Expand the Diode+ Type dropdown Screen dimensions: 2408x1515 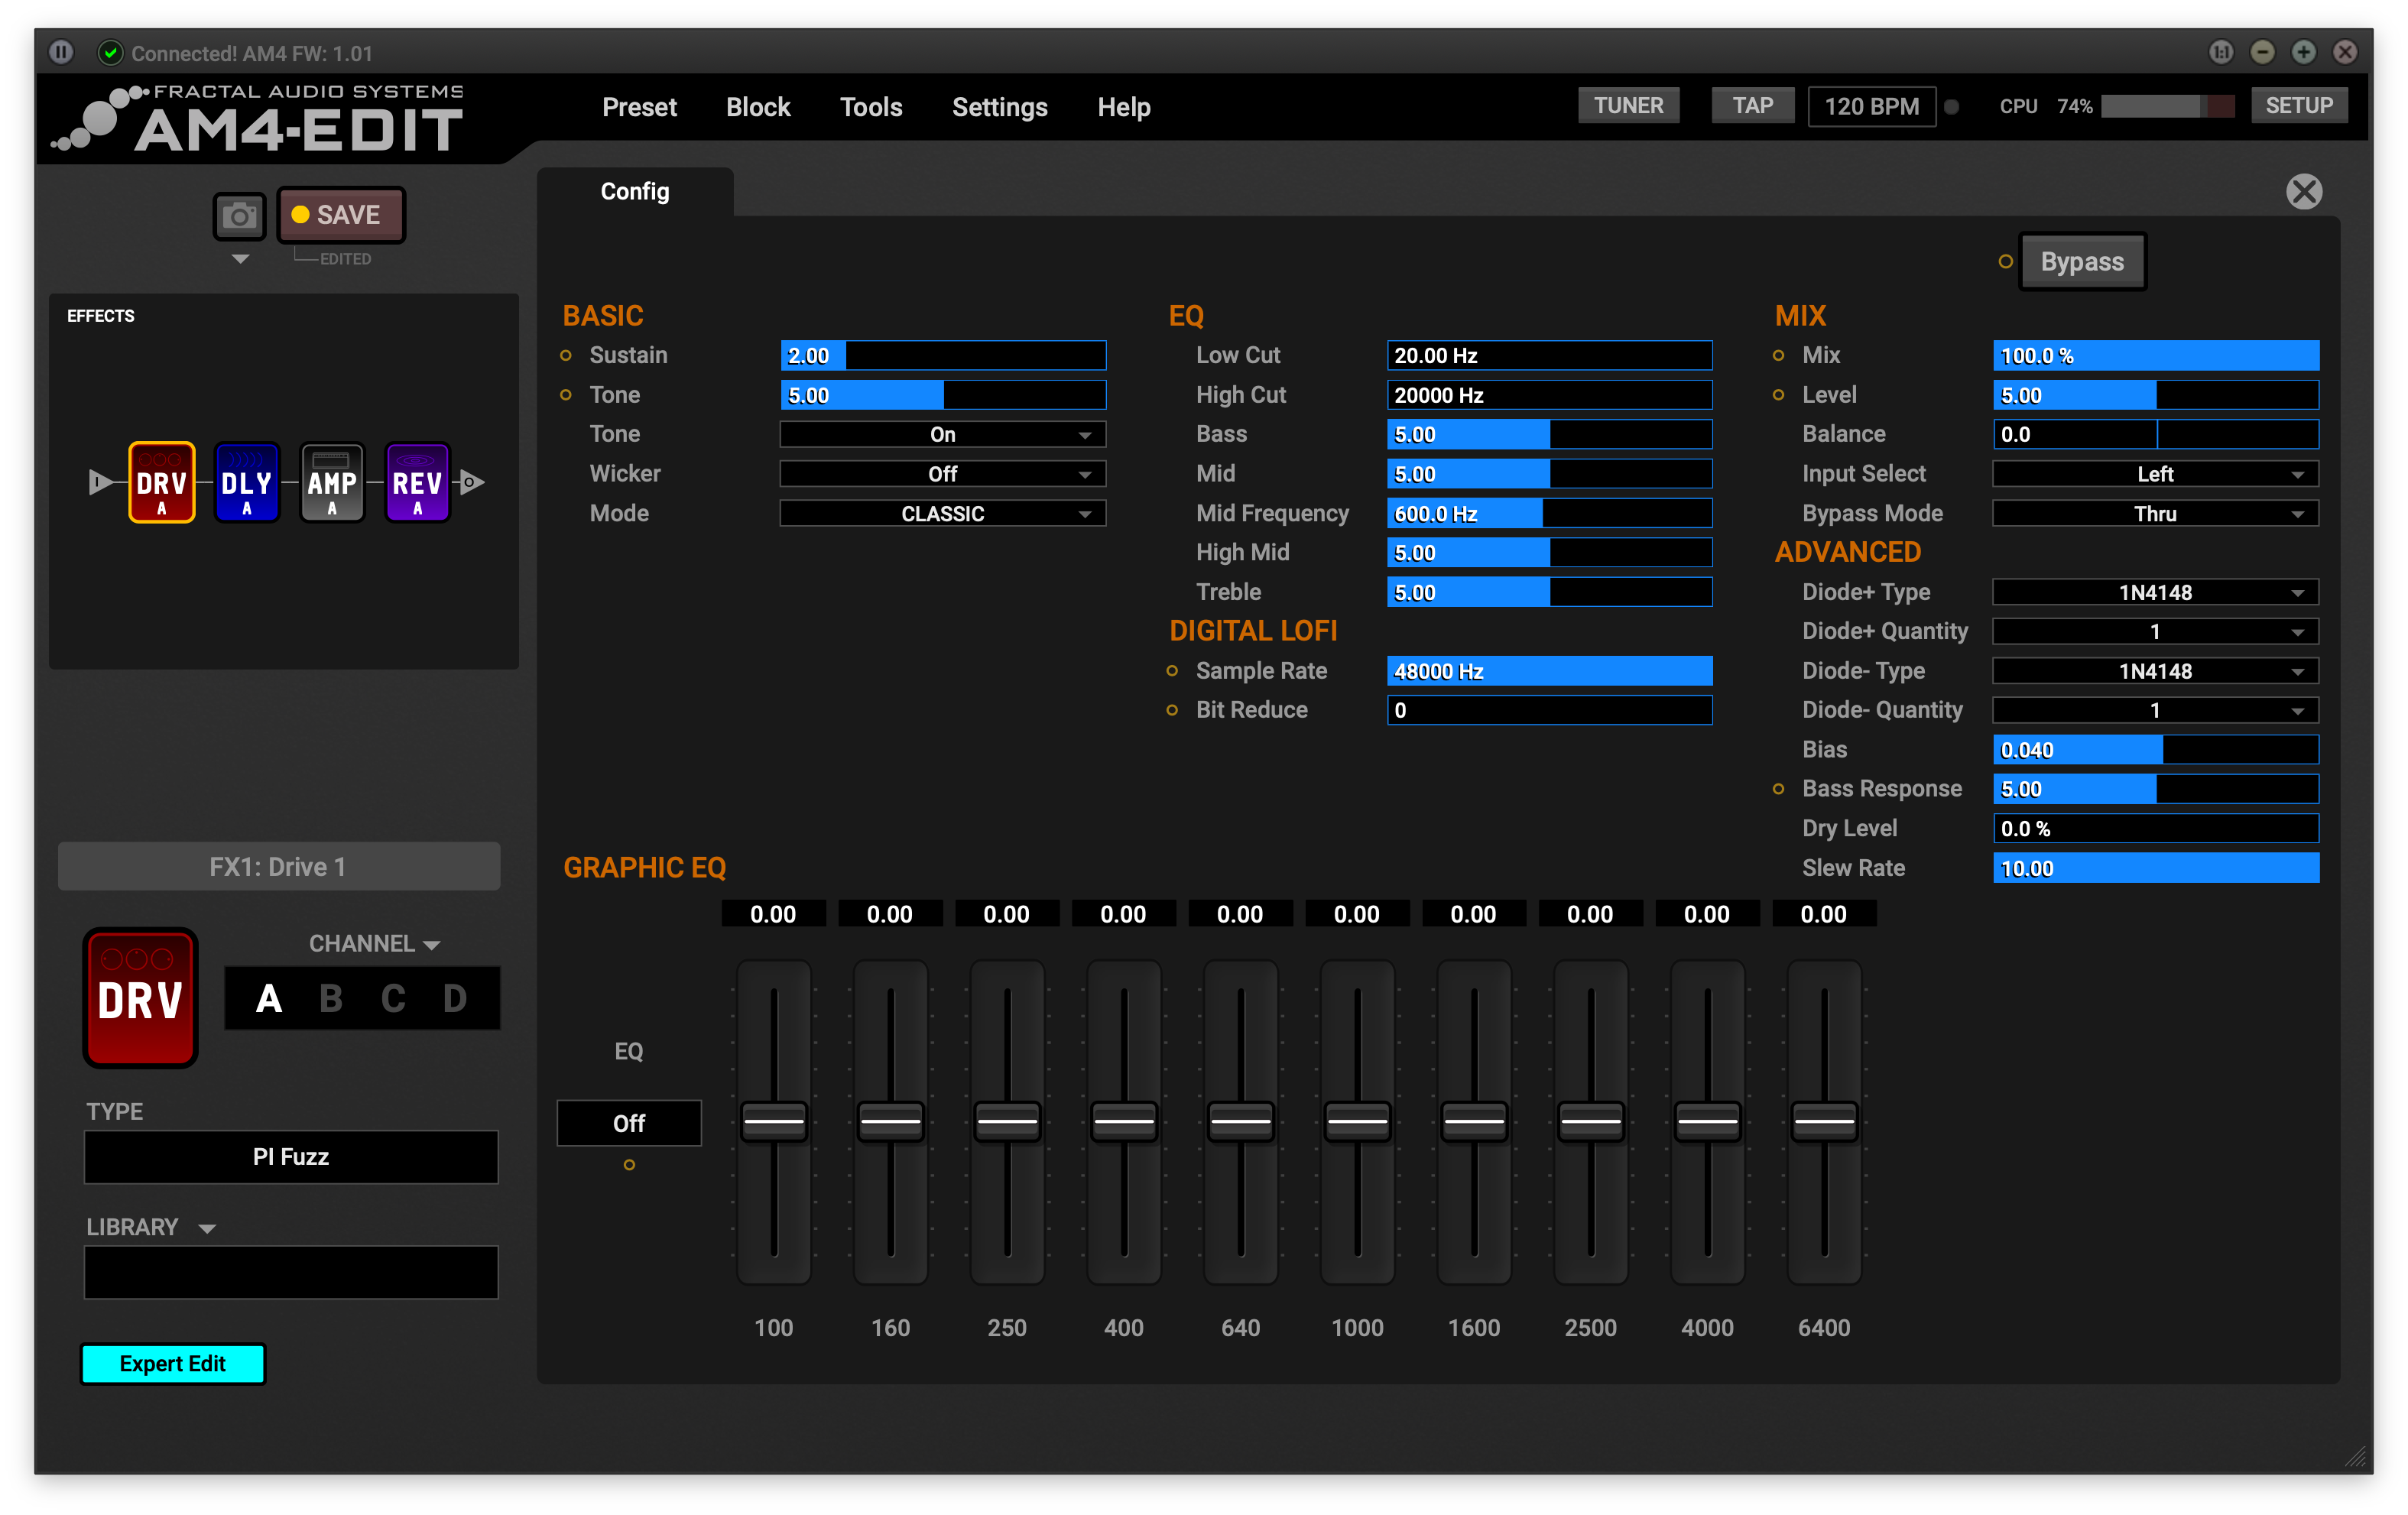(2154, 593)
